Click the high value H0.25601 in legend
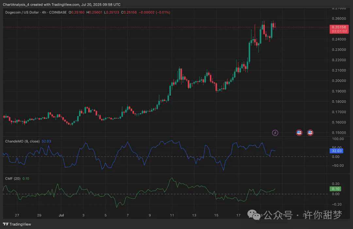 (94, 12)
